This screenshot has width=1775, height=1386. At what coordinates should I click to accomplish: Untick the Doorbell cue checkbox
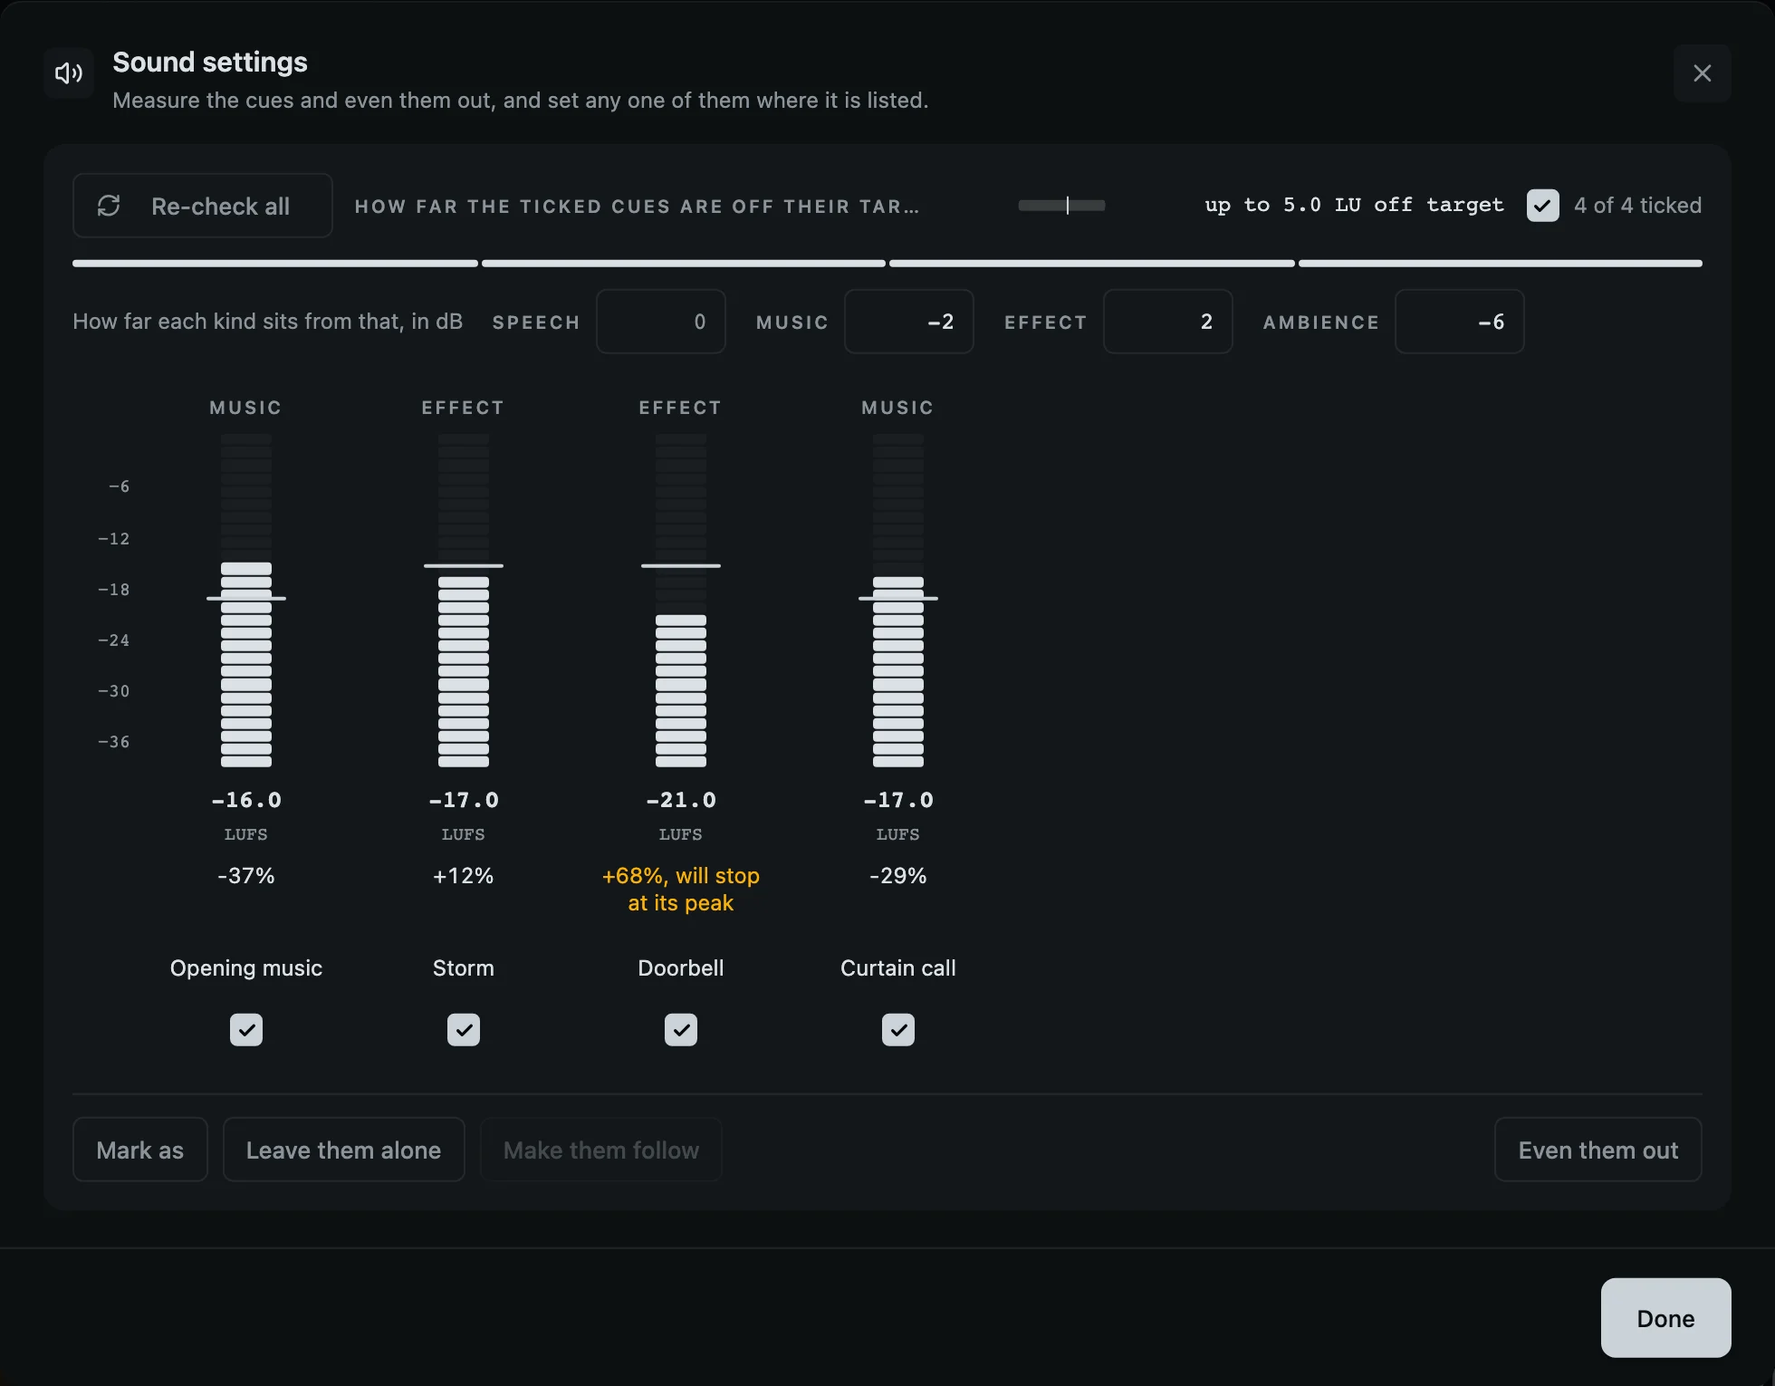tap(681, 1030)
